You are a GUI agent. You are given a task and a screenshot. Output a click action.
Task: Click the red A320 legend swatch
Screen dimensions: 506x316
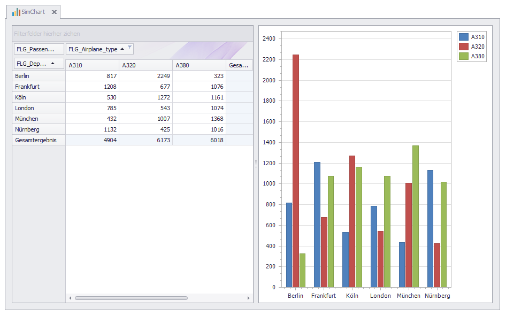[464, 47]
